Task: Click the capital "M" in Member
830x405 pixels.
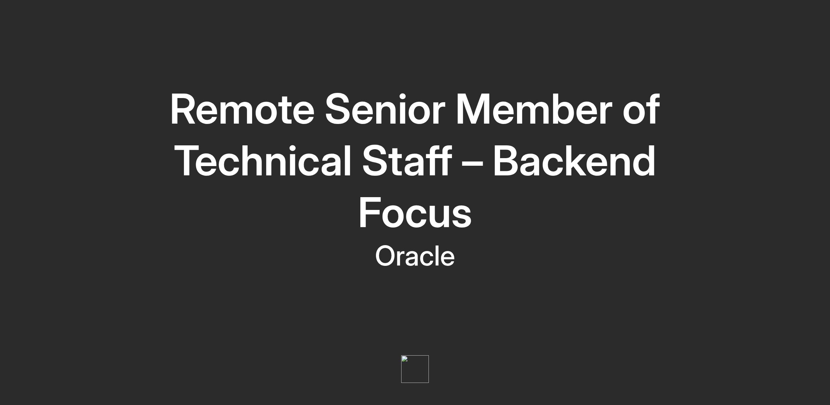Action: click(x=472, y=109)
